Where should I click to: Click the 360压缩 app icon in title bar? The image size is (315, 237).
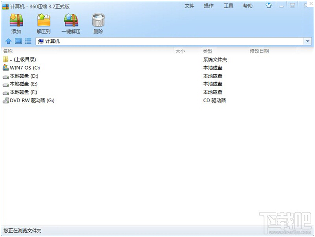[5, 6]
